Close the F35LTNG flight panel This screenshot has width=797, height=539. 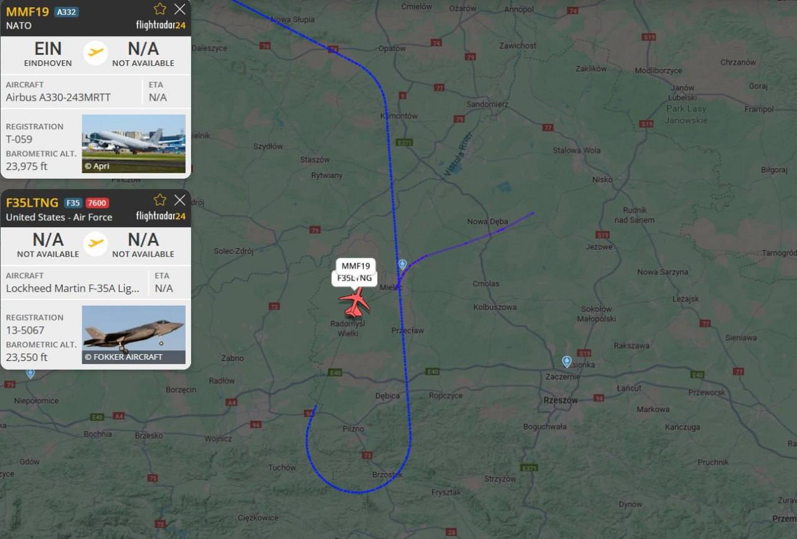(x=180, y=200)
